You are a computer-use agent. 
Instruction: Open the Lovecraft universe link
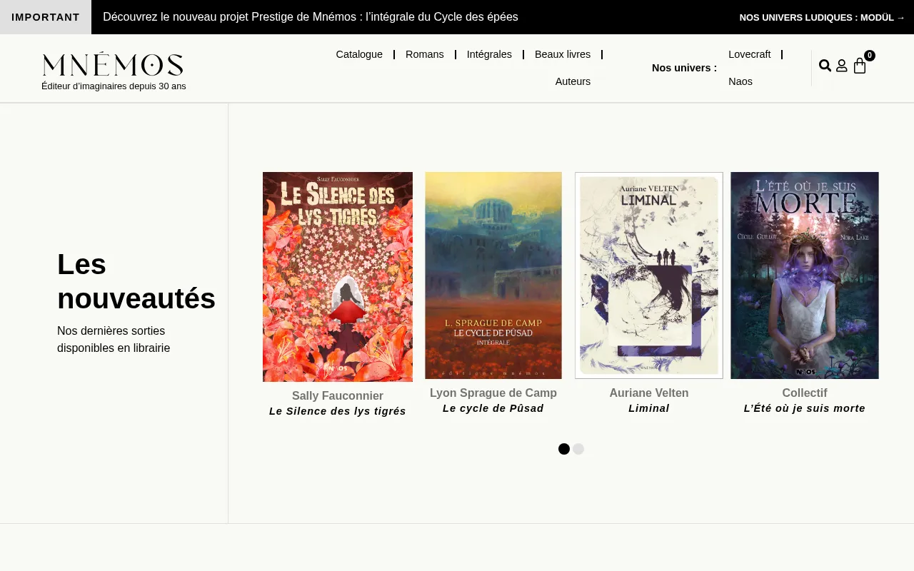click(x=750, y=54)
